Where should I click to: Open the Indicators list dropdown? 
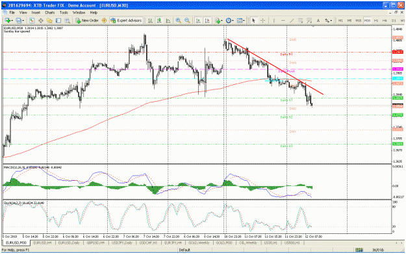pos(218,21)
